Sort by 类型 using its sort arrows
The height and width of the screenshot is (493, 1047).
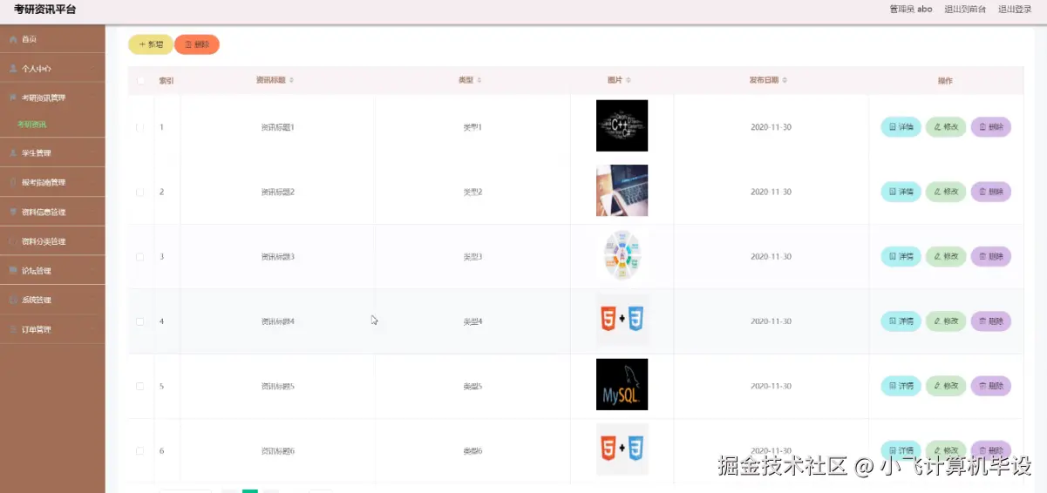coord(479,80)
